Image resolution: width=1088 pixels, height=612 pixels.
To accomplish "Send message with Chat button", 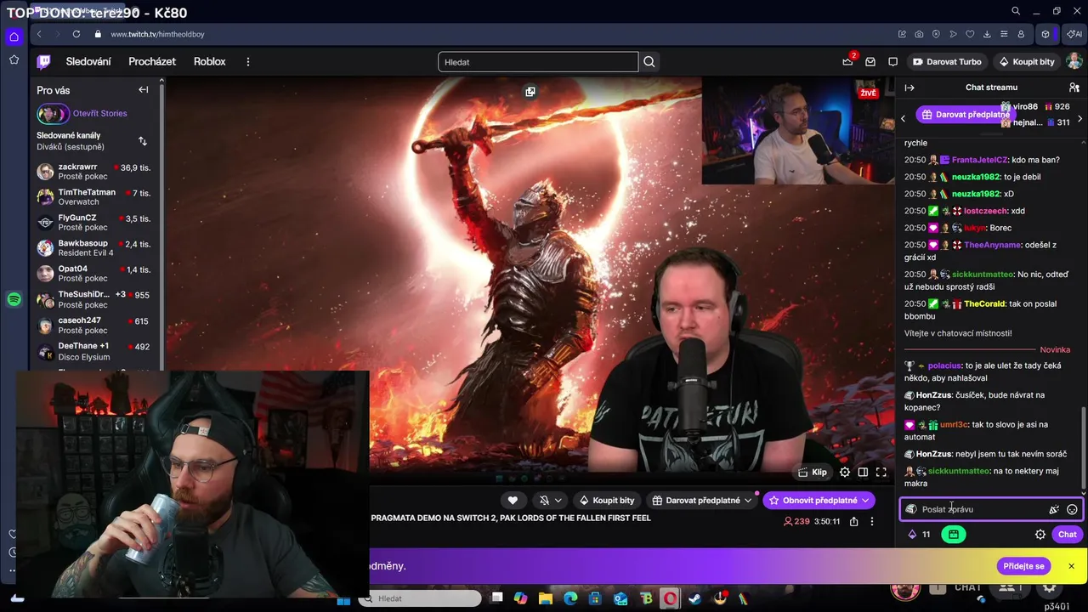I will (x=1068, y=535).
